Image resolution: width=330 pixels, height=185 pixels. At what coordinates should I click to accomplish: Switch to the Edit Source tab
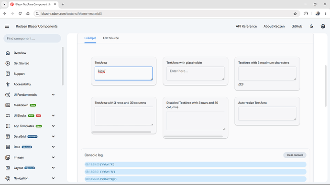111,38
